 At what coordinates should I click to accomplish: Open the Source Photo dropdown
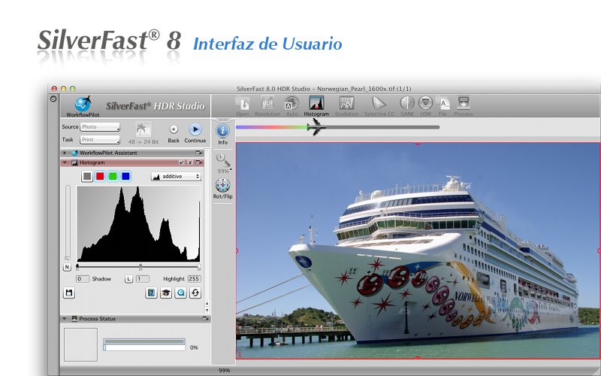point(100,126)
